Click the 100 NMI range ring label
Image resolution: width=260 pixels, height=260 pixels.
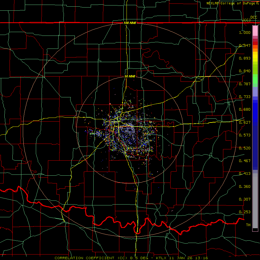coord(130,23)
